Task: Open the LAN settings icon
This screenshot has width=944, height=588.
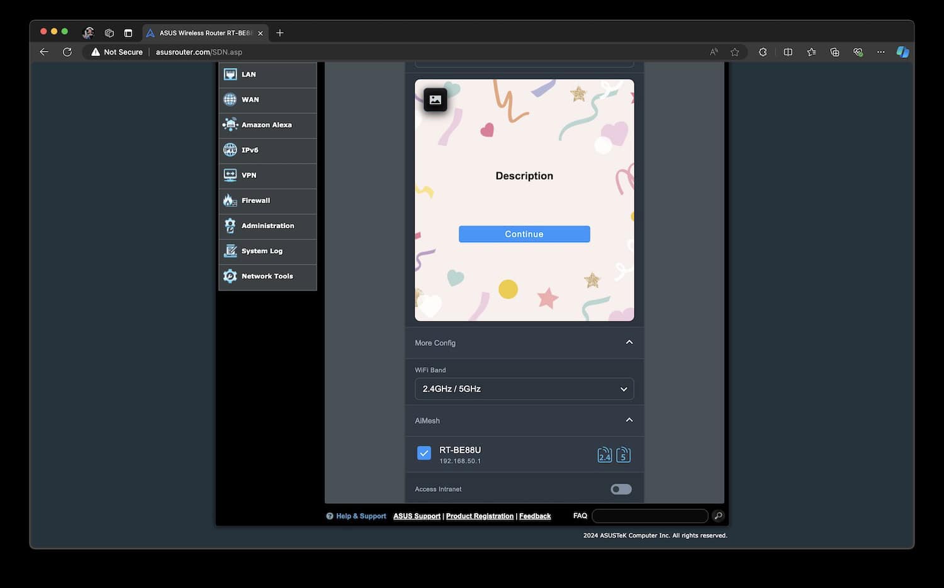Action: click(230, 74)
